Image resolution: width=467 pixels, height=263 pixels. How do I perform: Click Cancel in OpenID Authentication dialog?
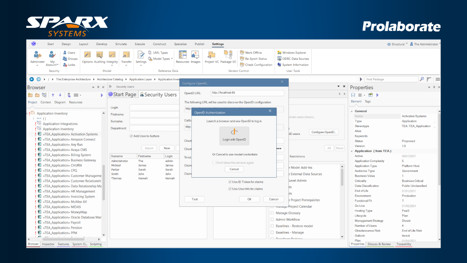coord(234,169)
